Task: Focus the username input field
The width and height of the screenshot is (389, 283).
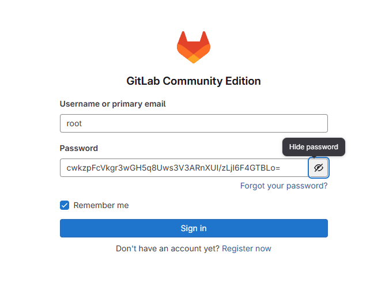Action: tap(194, 123)
